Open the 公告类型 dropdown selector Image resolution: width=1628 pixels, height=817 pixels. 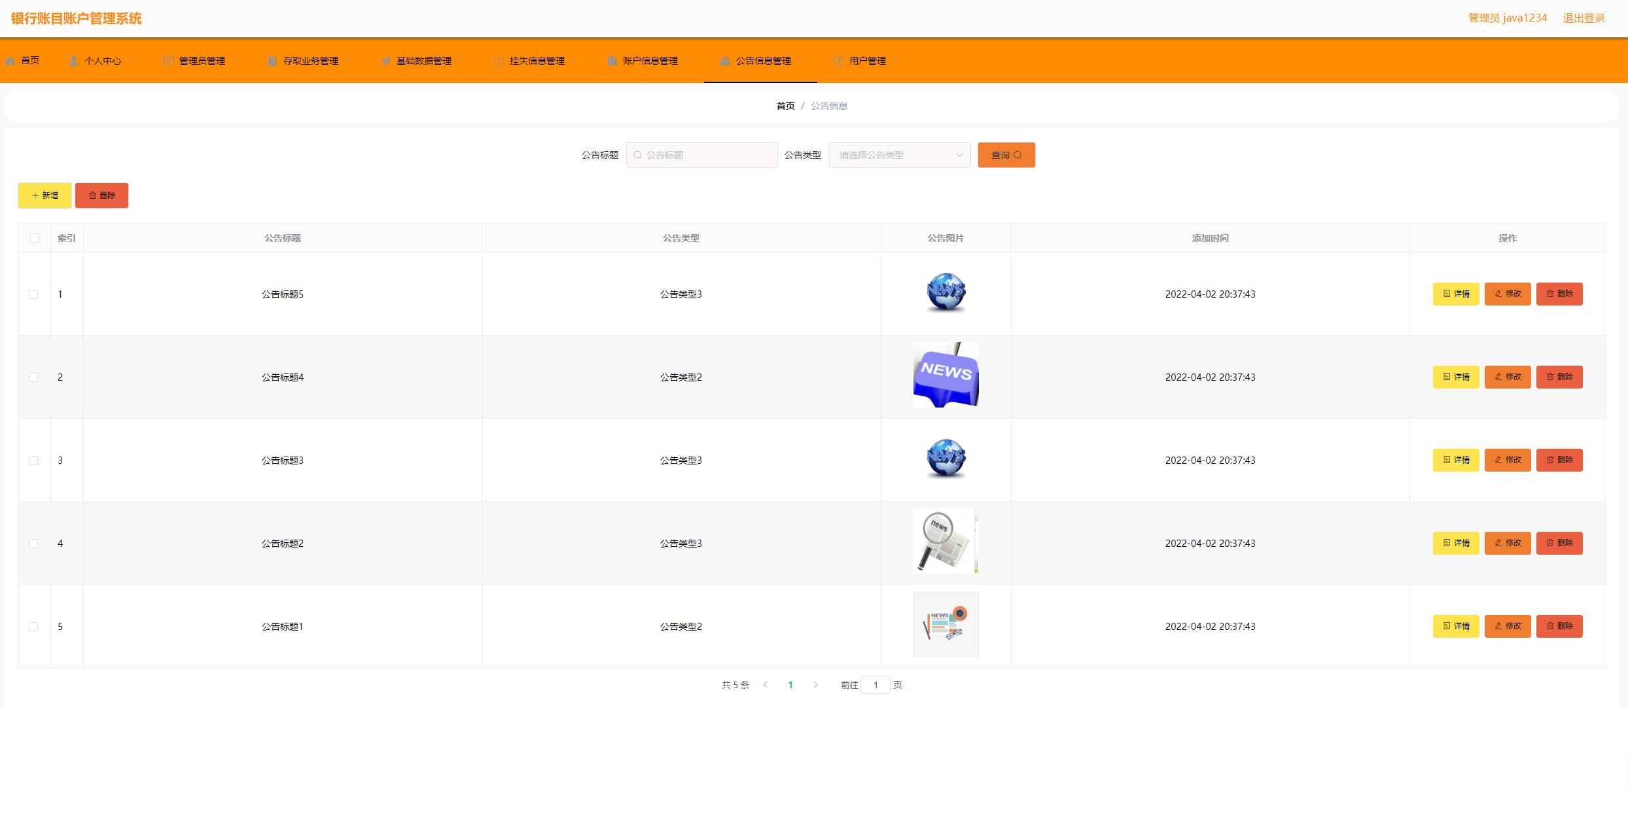(x=899, y=155)
